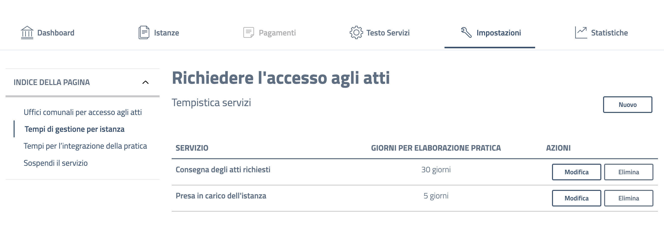Go to Sospendi il servizio section
Screen dimensions: 664x252
click(x=55, y=163)
